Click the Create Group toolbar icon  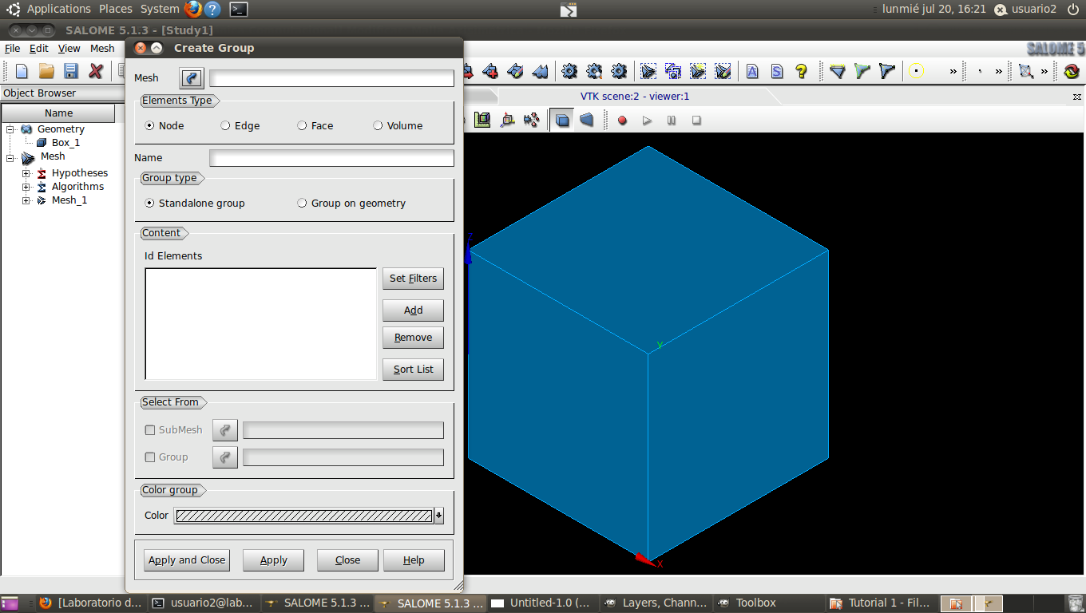[648, 71]
